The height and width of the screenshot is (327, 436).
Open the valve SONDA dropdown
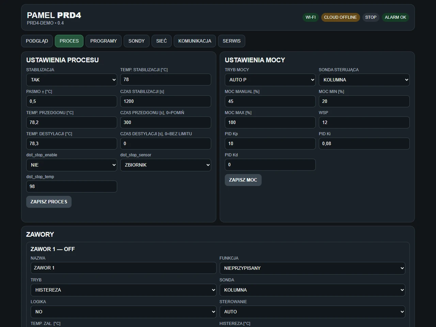pos(312,290)
